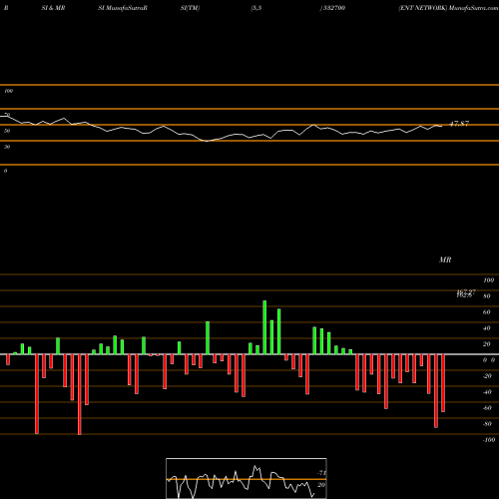Click the overlapping 167.27 value label near MR axis
Image resolution: width=499 pixels, height=499 pixels.
466,293
